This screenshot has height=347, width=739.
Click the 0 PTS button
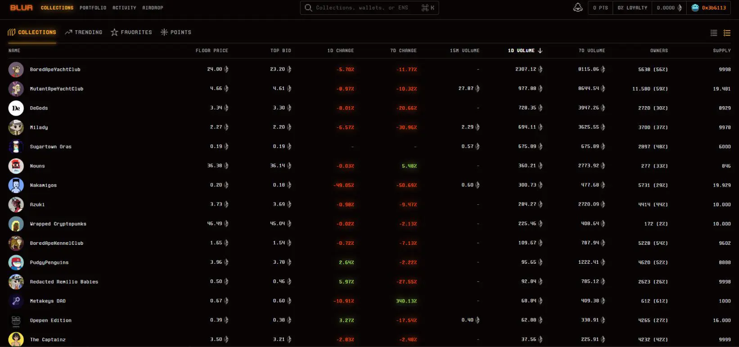click(x=600, y=8)
